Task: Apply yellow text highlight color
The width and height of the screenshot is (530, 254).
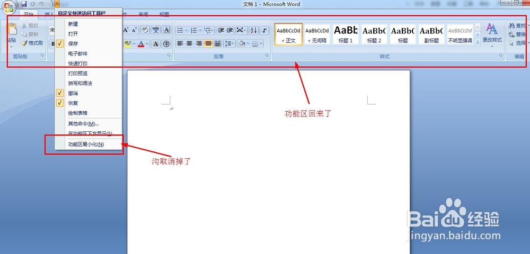Action: [127, 44]
